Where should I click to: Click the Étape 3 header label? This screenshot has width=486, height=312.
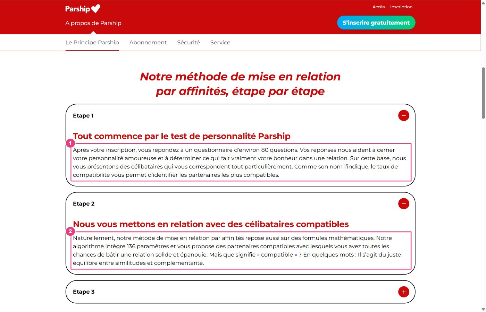(84, 292)
